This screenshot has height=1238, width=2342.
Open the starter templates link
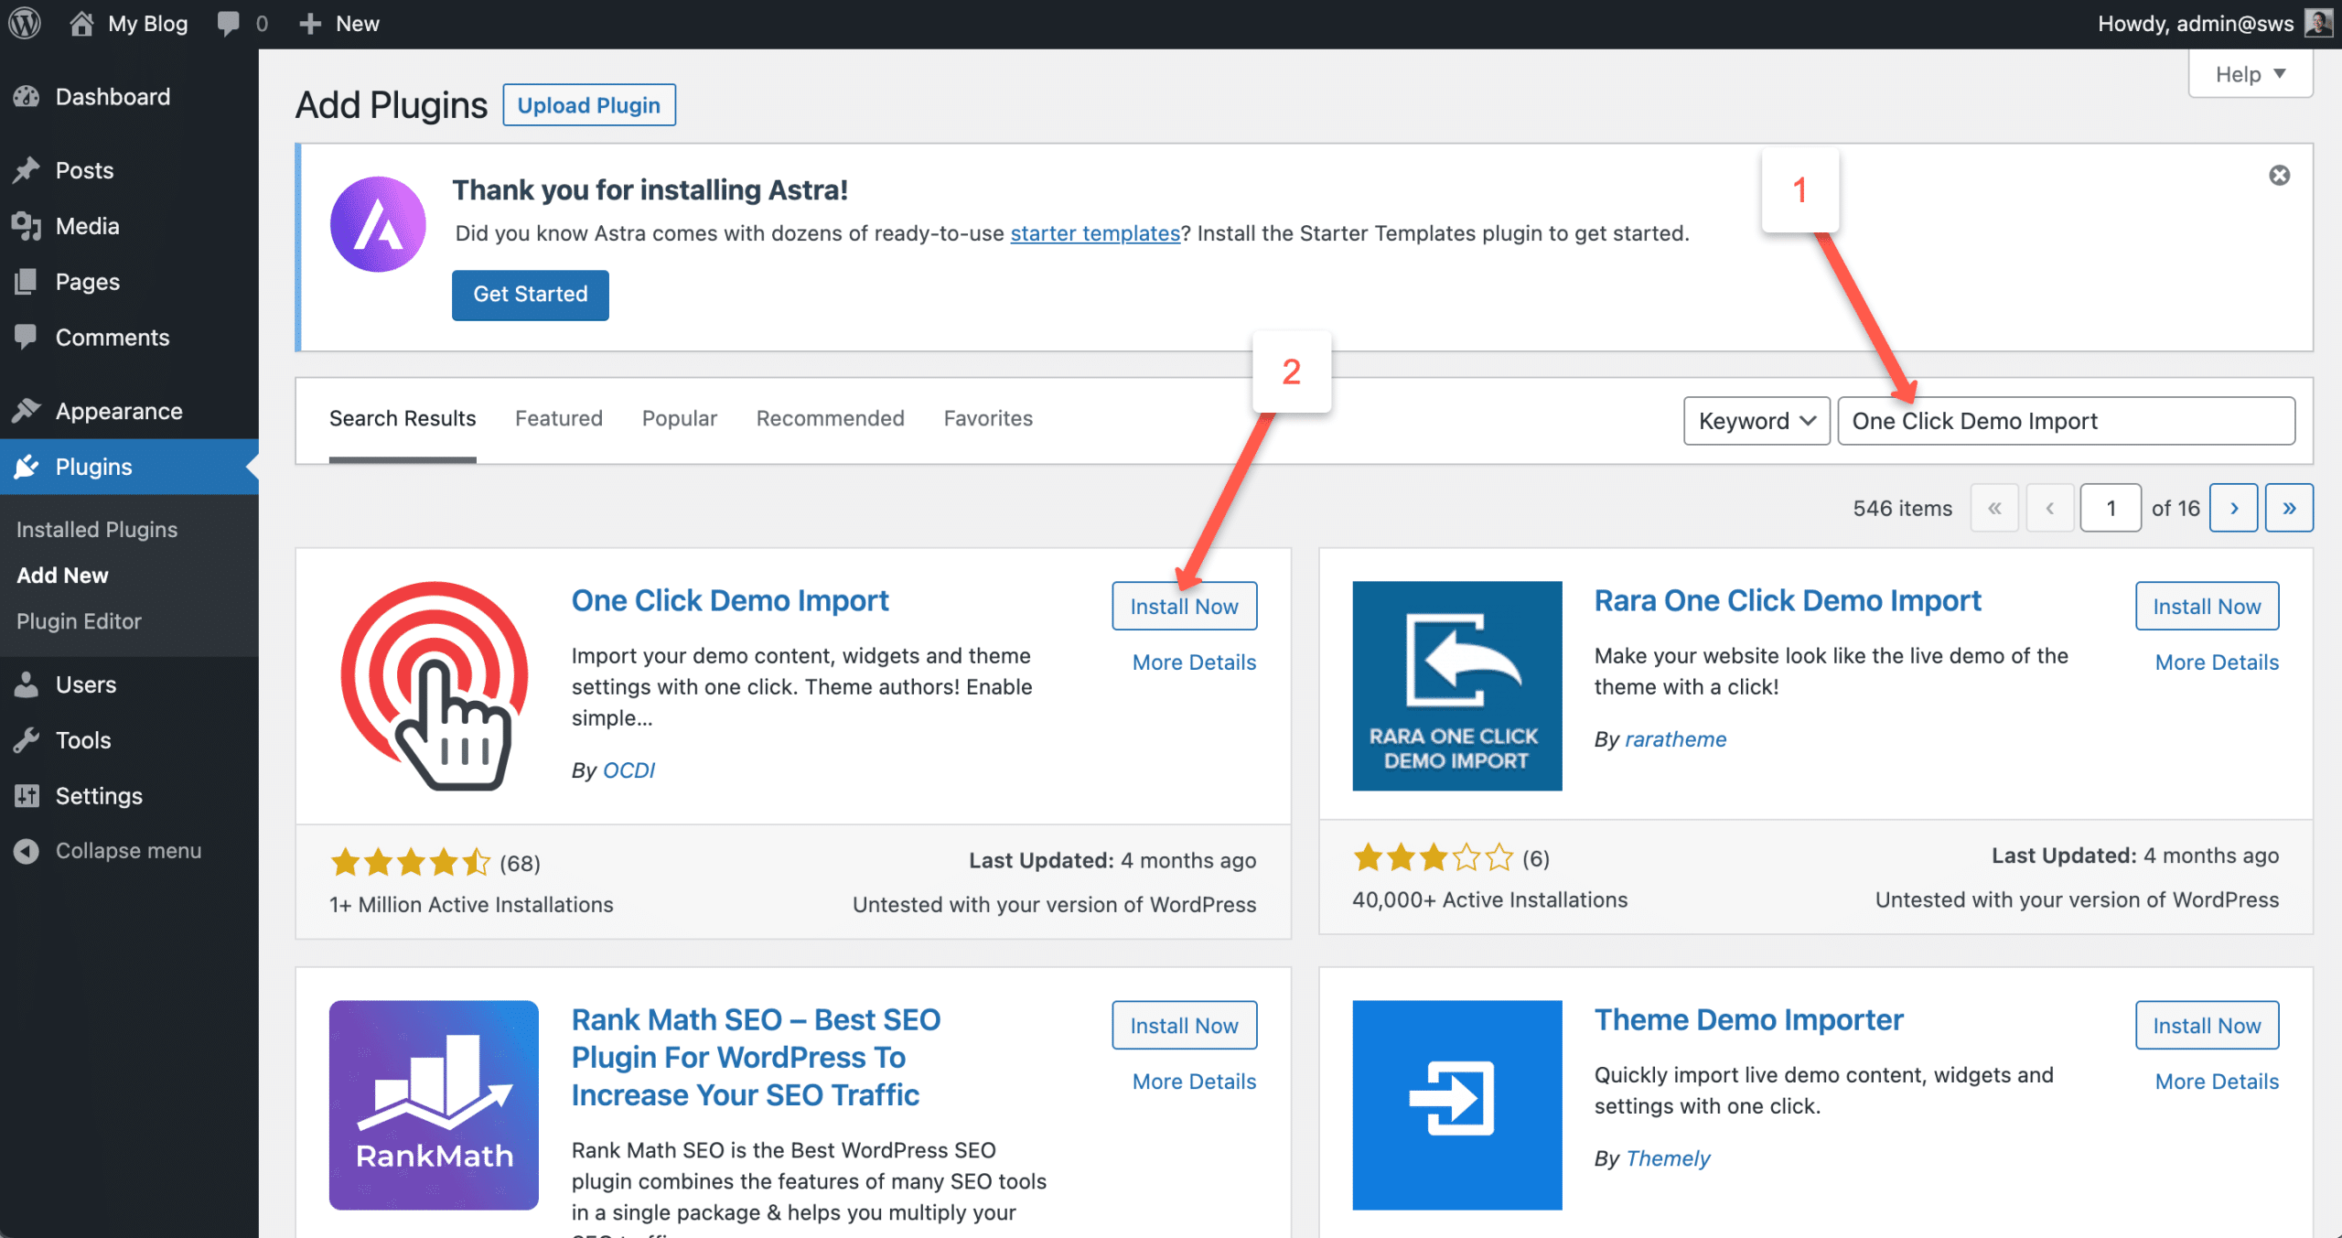point(1094,233)
